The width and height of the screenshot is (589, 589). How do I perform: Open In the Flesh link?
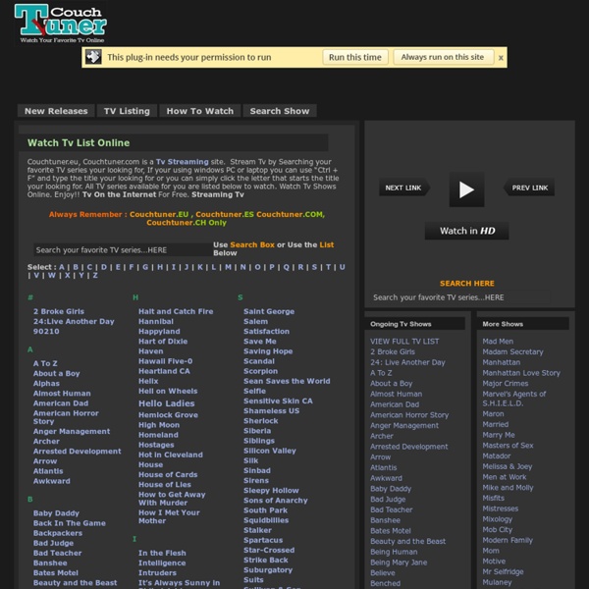(x=162, y=553)
